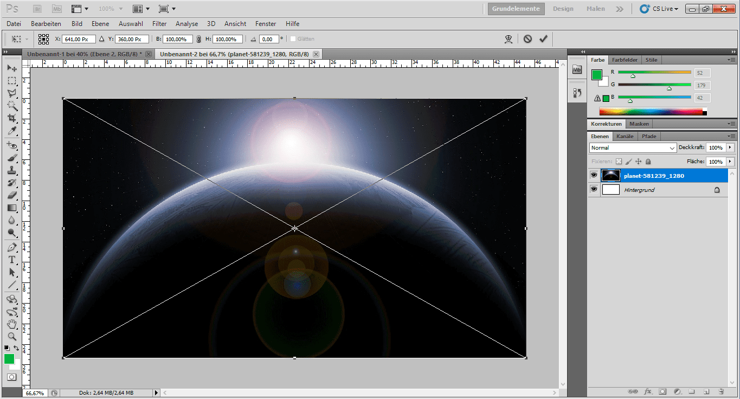Switch to the Kanäle tab
The height and width of the screenshot is (399, 740).
point(625,136)
